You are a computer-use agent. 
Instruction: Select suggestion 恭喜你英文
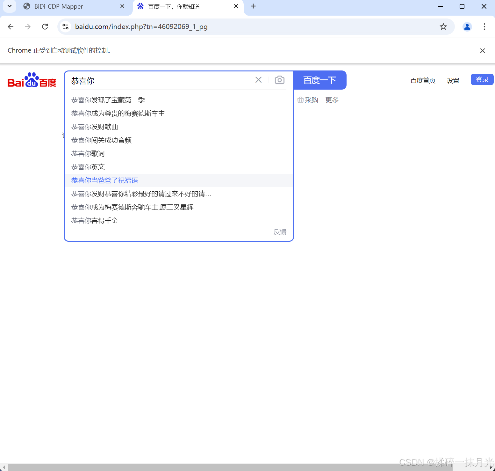(x=178, y=167)
